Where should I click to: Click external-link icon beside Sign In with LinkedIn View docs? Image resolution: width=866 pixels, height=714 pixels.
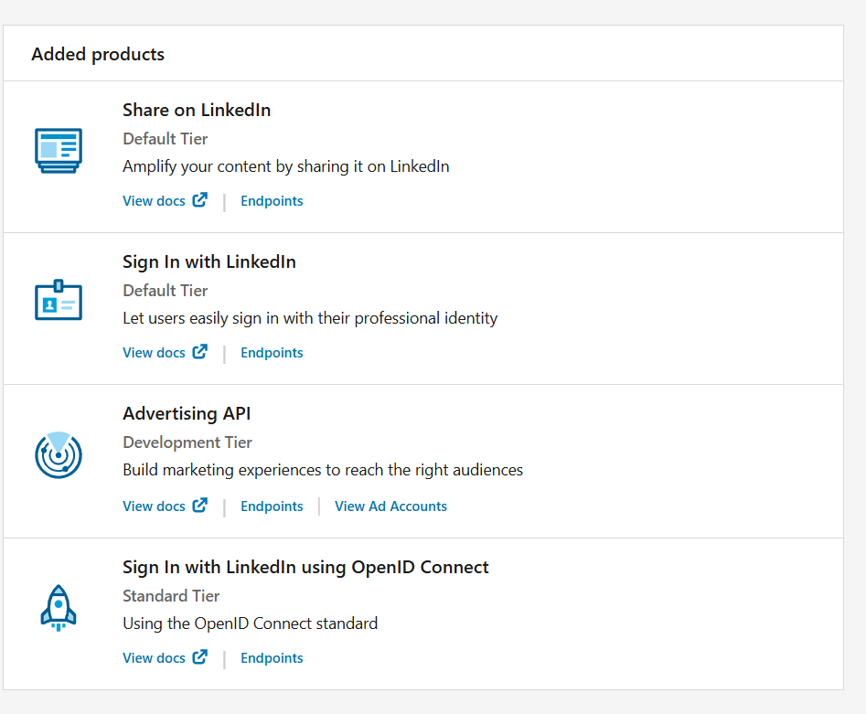coord(199,352)
